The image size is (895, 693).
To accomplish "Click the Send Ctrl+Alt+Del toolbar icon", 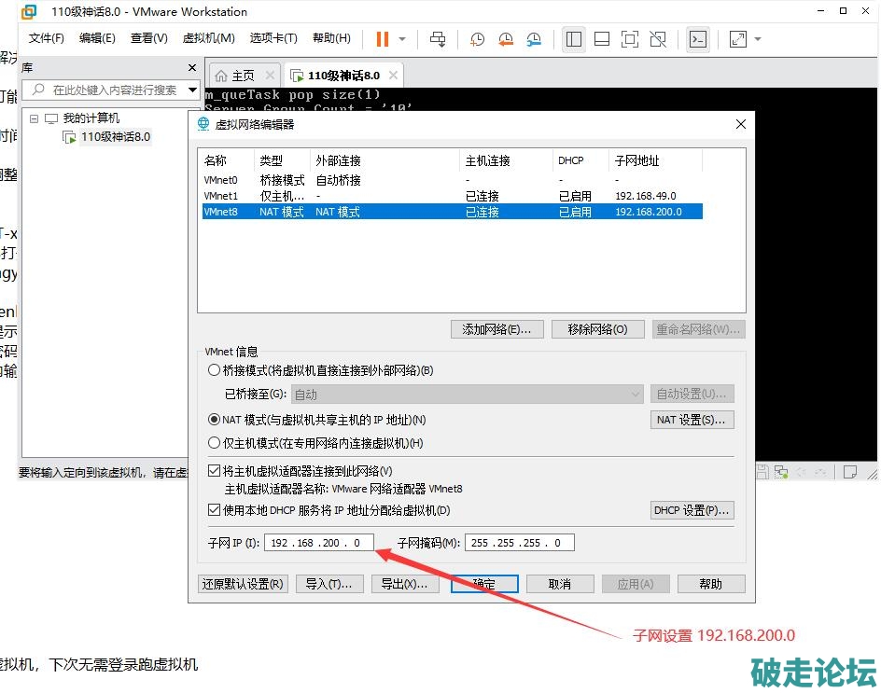I will 438,39.
